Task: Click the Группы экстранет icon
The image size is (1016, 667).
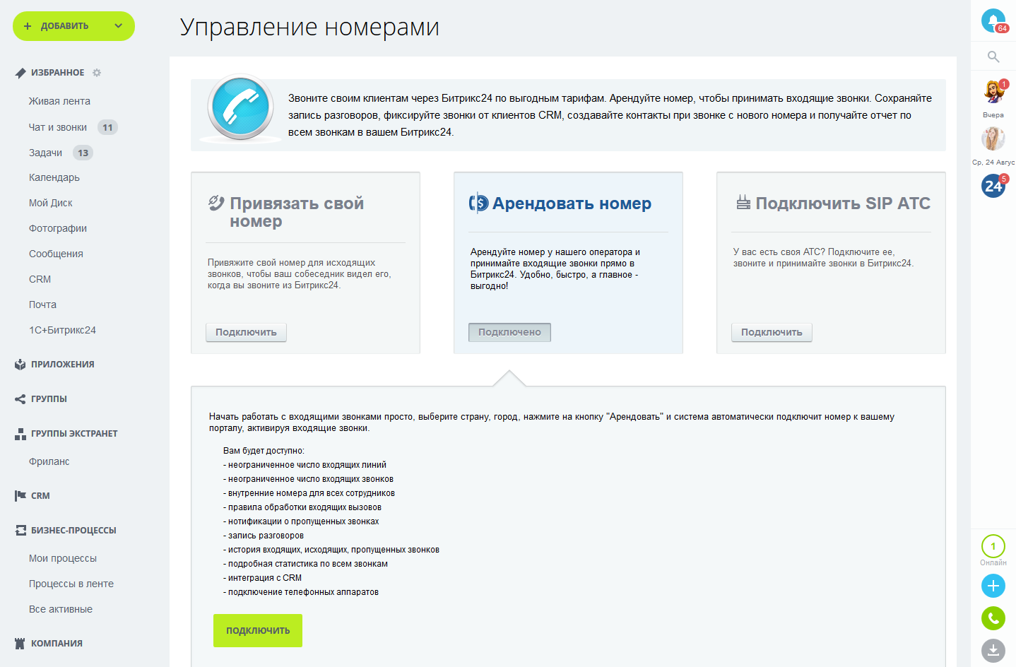Action: [20, 434]
